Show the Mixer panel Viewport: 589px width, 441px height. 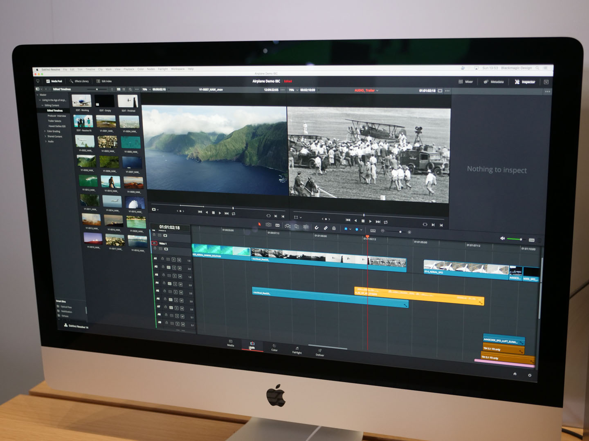click(465, 82)
